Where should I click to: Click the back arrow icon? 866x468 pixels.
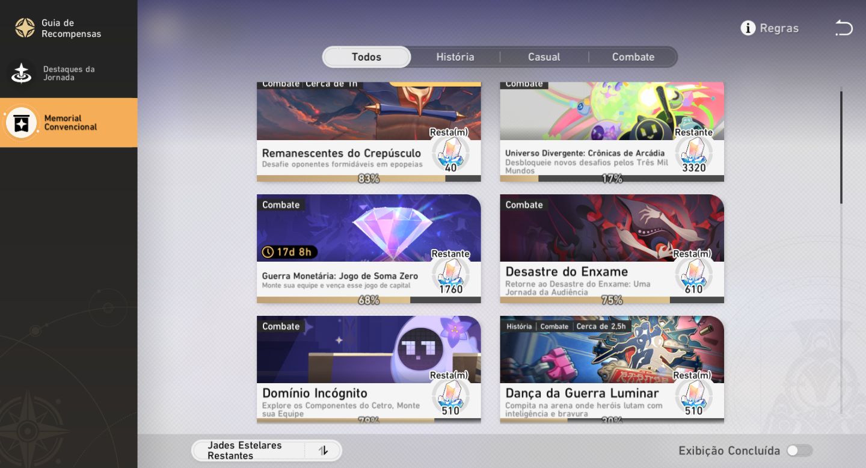(x=844, y=28)
